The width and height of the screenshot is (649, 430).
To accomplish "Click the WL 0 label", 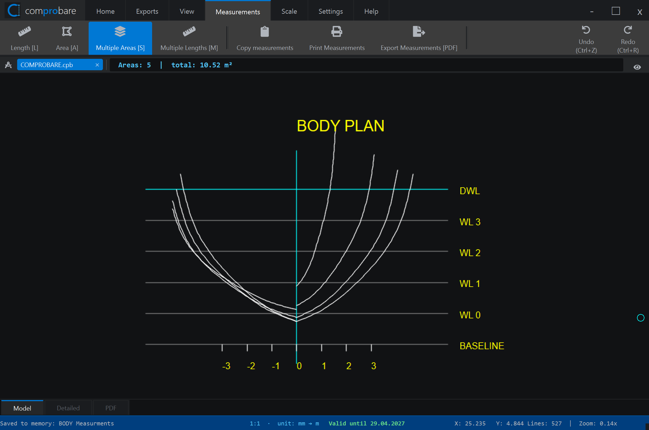I will point(470,315).
